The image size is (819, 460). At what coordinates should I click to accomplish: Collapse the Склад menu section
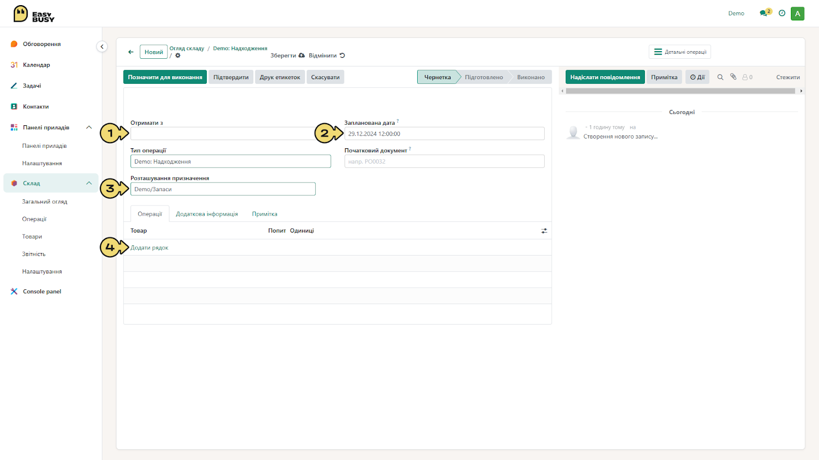pyautogui.click(x=89, y=183)
